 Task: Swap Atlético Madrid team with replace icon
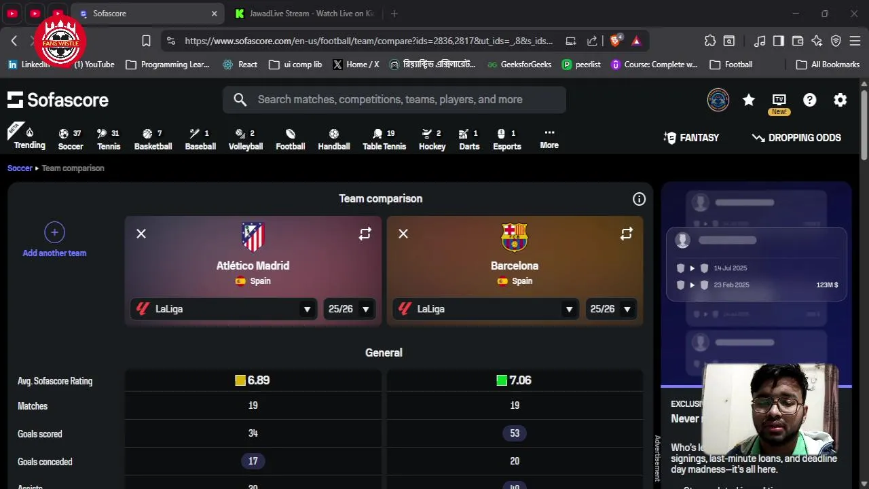(x=365, y=234)
